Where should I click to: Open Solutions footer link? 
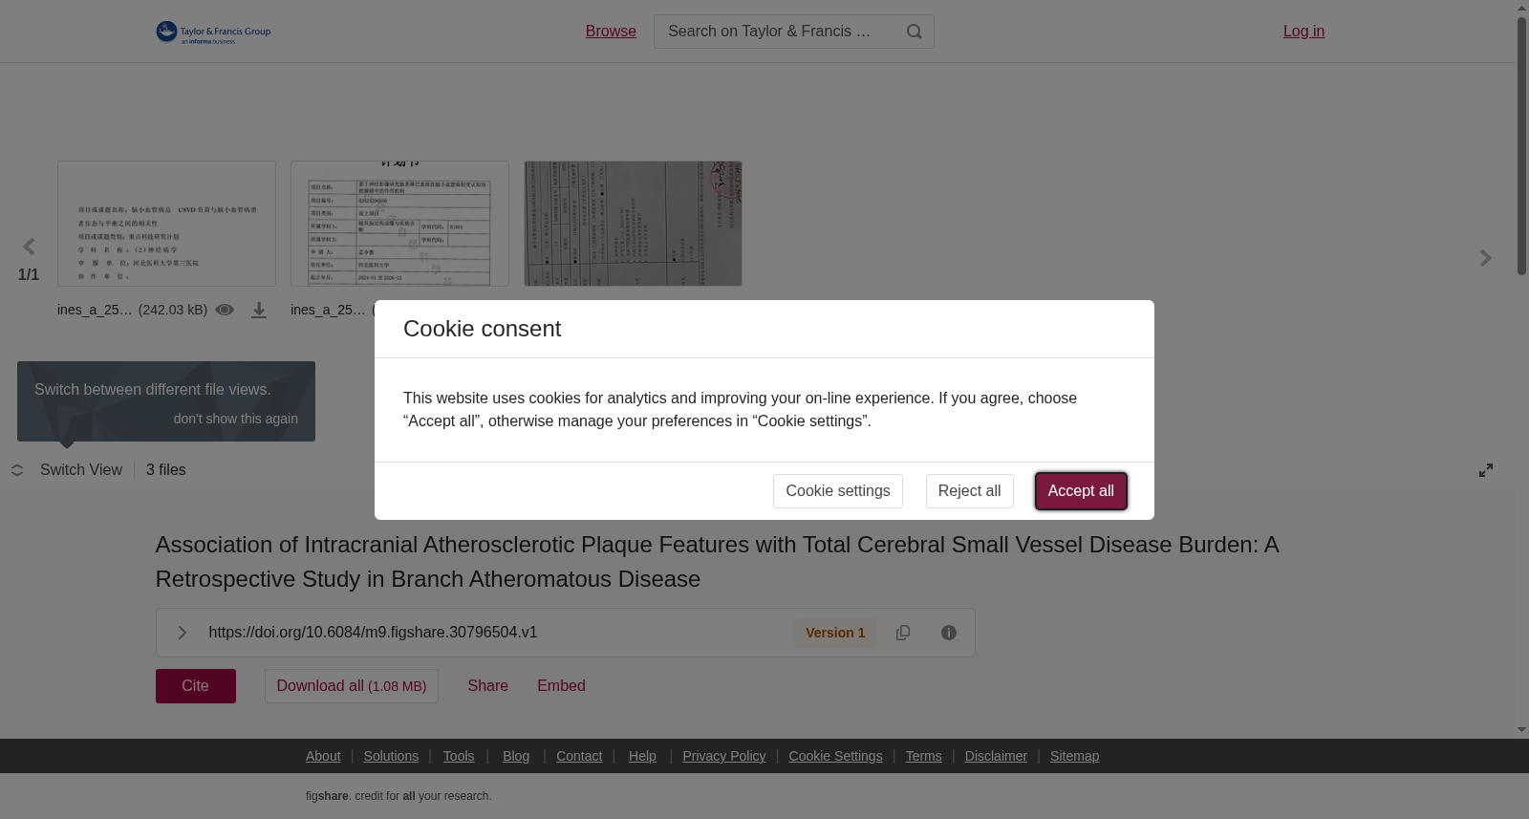pyautogui.click(x=391, y=756)
